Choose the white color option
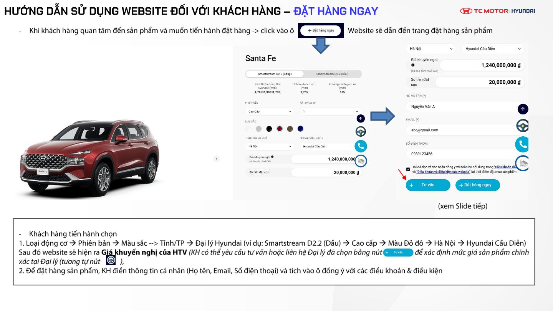 click(248, 129)
